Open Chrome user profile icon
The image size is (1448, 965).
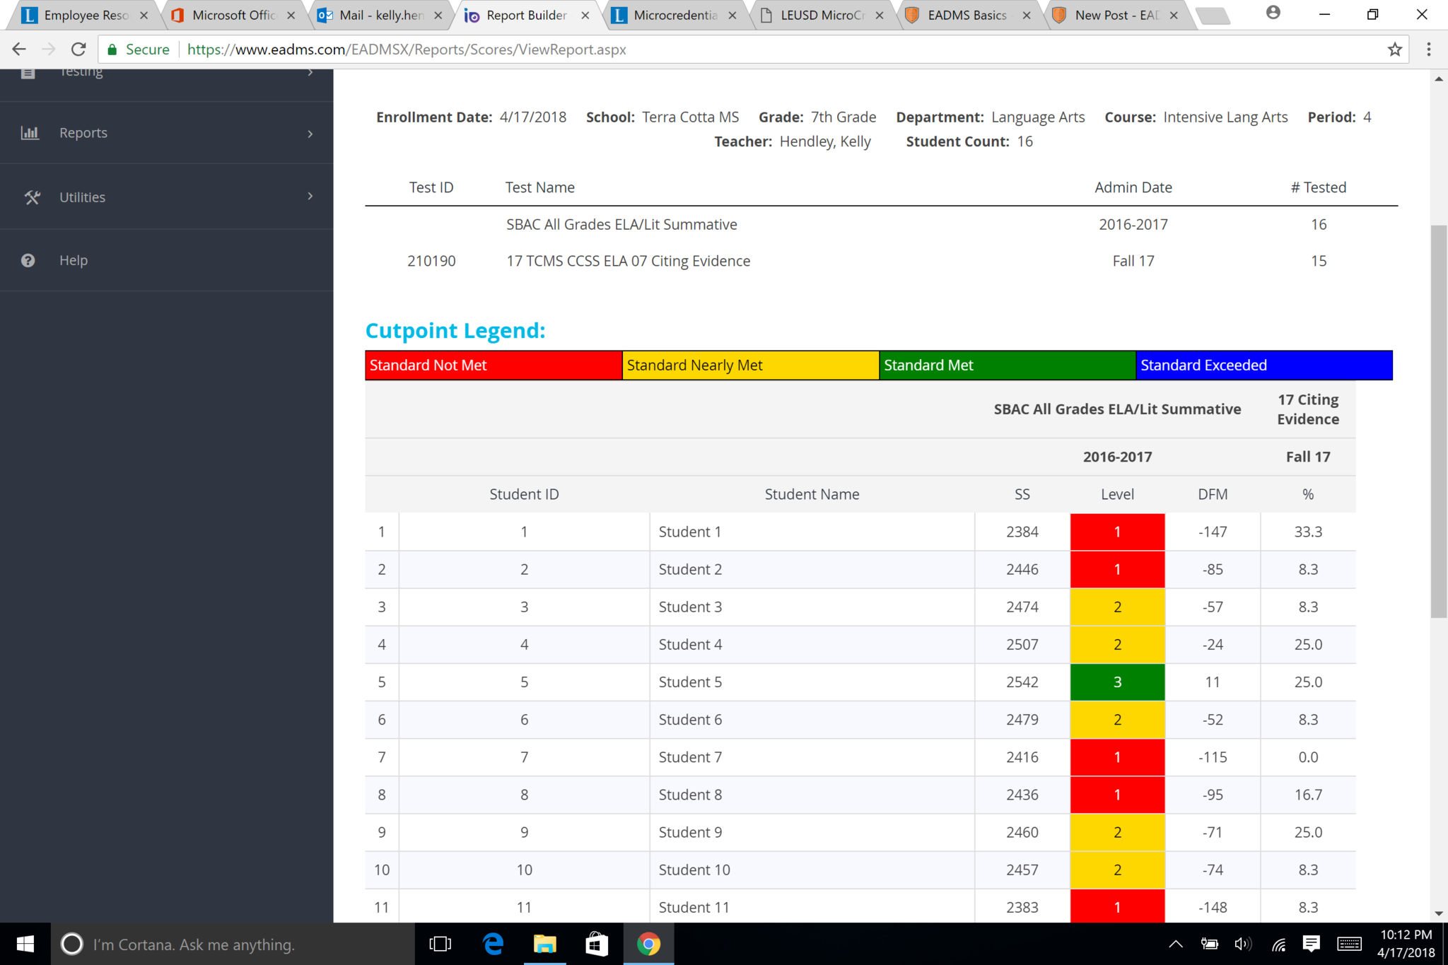pos(1273,13)
